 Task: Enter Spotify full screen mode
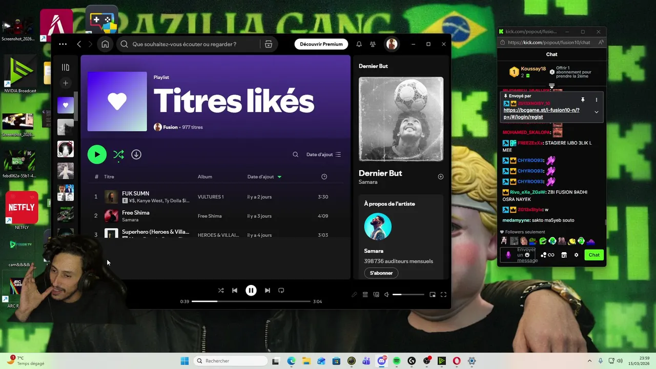coord(444,295)
